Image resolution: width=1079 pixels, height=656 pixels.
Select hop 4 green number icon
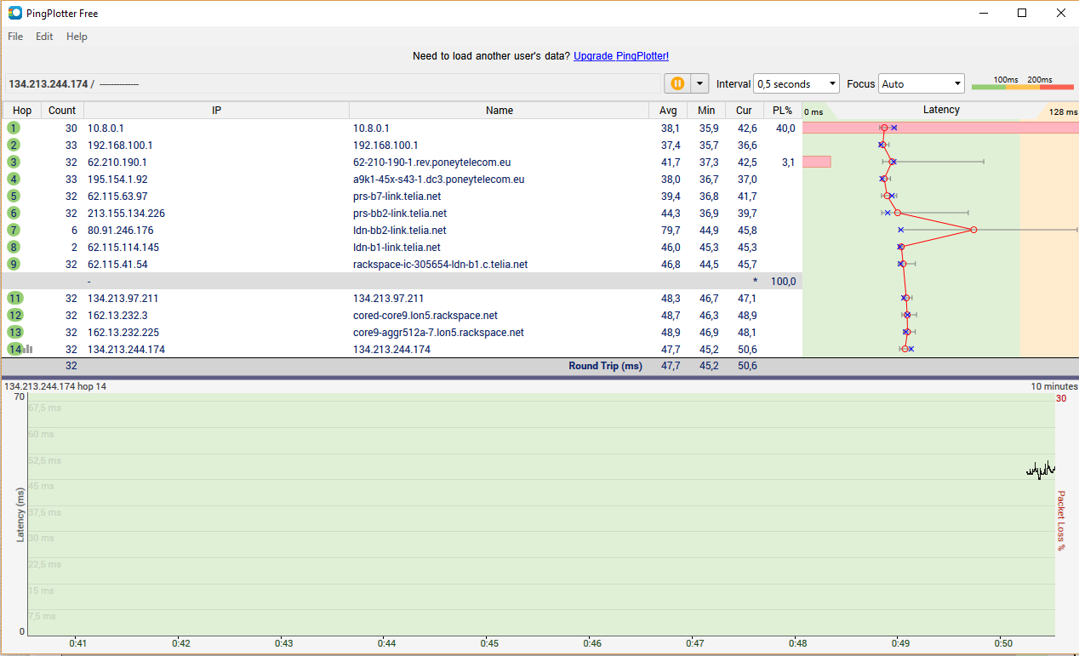point(14,179)
